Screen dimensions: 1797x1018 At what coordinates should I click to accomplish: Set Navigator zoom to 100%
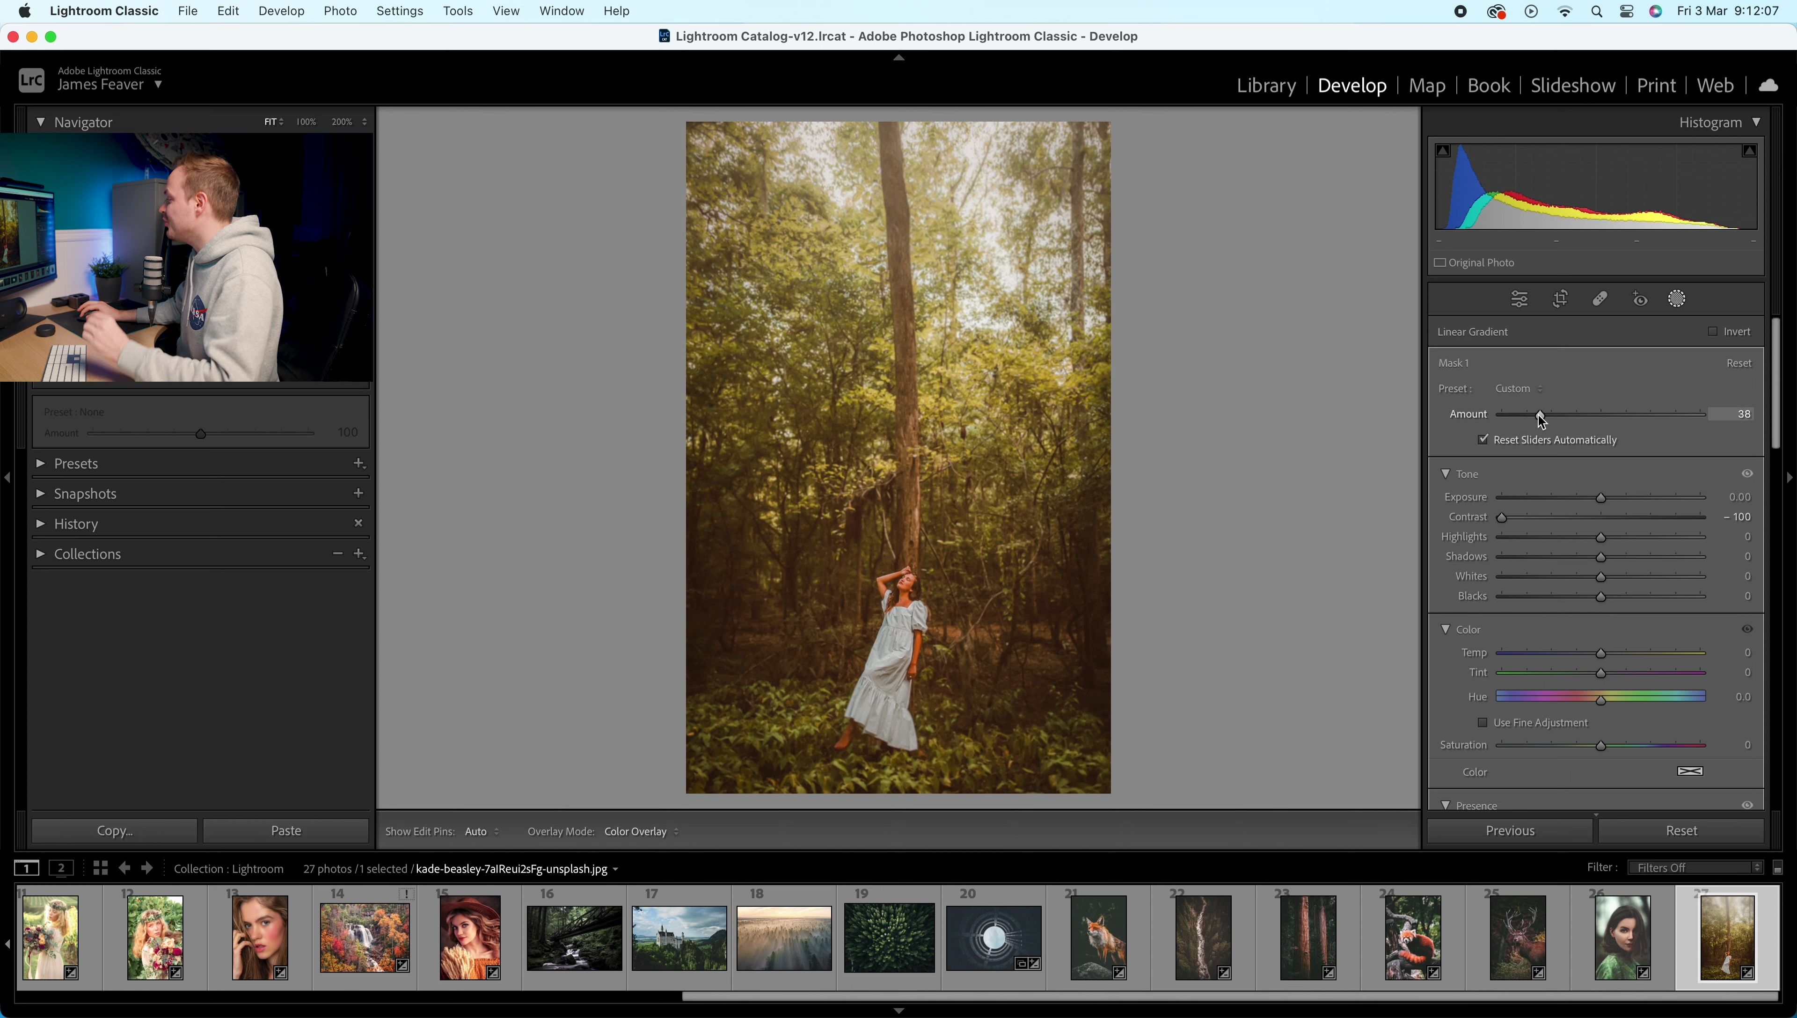[x=306, y=122]
